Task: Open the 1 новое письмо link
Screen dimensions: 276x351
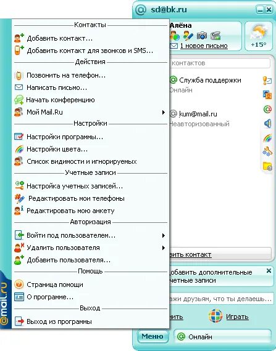Action: pos(204,46)
